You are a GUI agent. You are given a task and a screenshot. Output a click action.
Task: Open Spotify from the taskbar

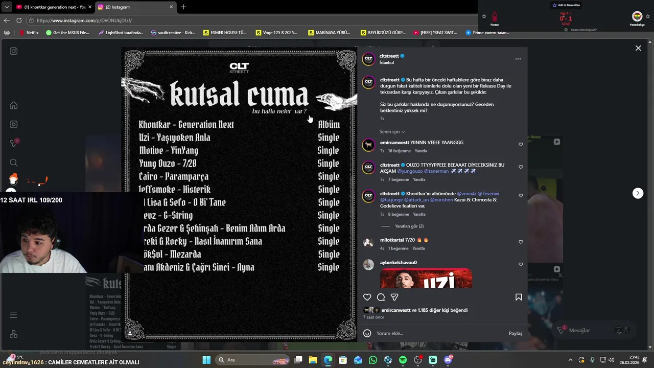(403, 360)
